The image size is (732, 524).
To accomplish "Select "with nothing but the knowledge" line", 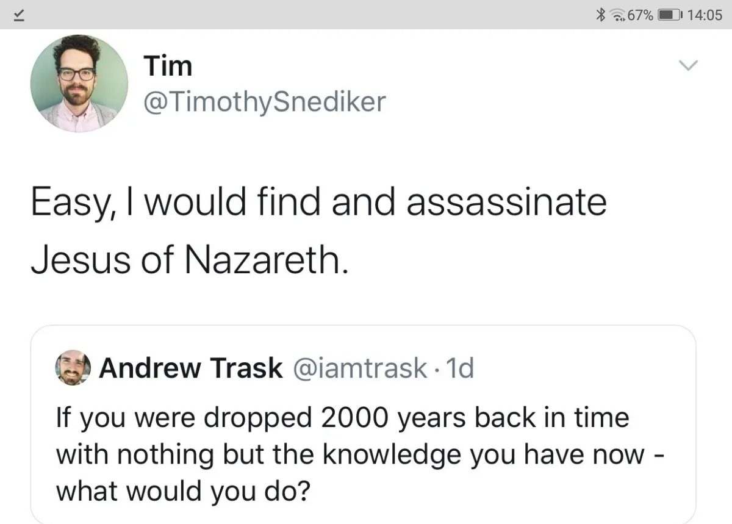I will coord(230,455).
